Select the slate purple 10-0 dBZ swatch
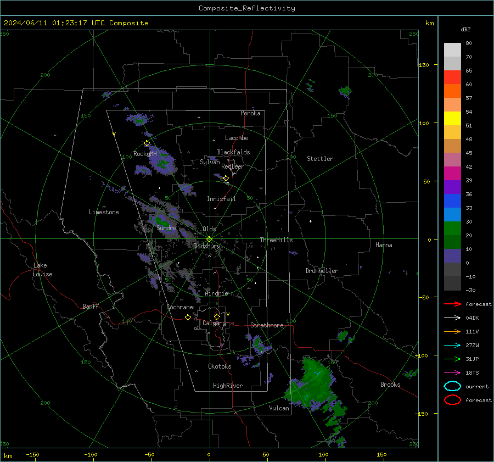 (452, 256)
